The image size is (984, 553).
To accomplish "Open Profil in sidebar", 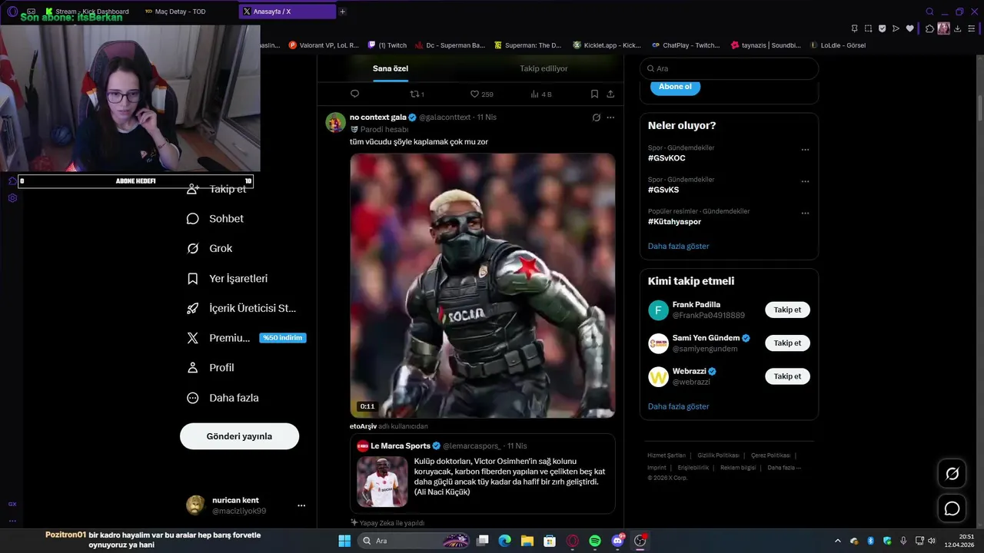I will click(211, 368).
